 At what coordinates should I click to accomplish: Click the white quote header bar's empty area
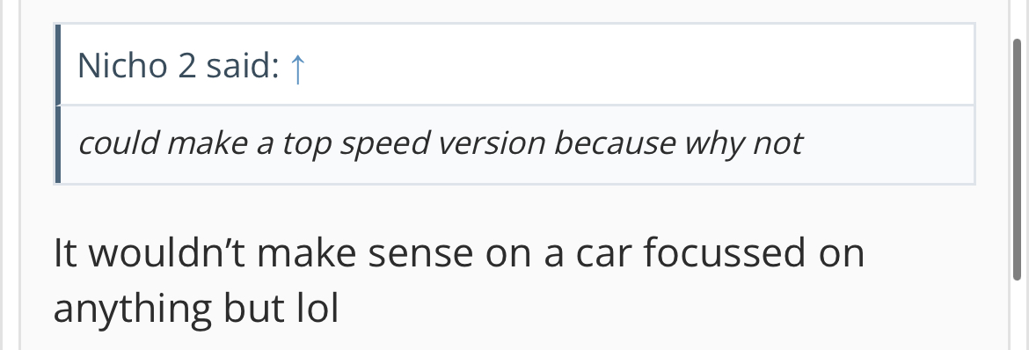click(x=637, y=66)
